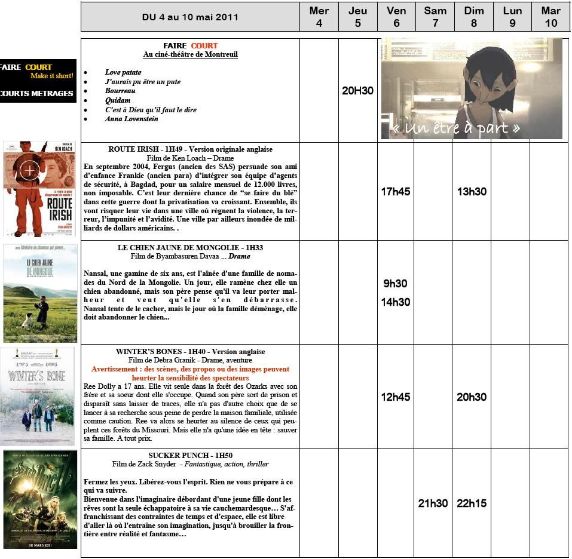This screenshot has width=572, height=559.
Task: Select the 'Lun 9' column header
Action: click(513, 17)
